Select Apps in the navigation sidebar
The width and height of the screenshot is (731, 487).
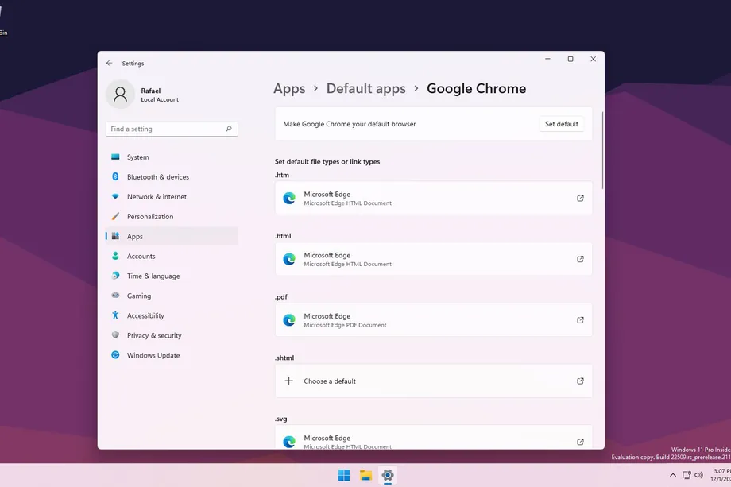coord(135,236)
